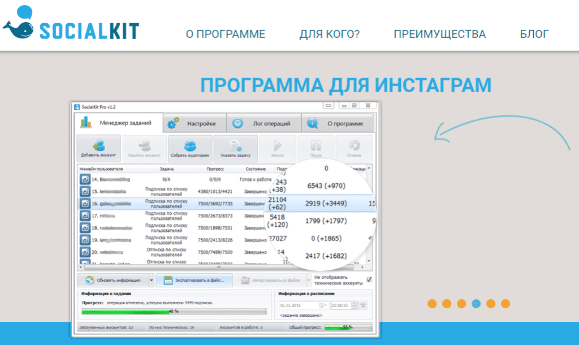Click the Collect audience icon
Screen dimensions: 579x345
pyautogui.click(x=190, y=145)
